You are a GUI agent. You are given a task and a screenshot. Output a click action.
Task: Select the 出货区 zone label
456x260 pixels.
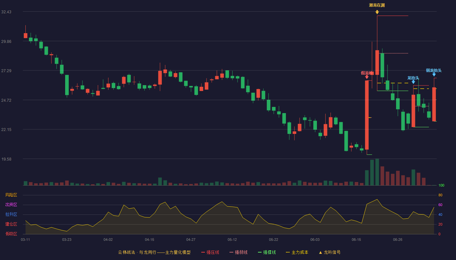click(x=11, y=205)
